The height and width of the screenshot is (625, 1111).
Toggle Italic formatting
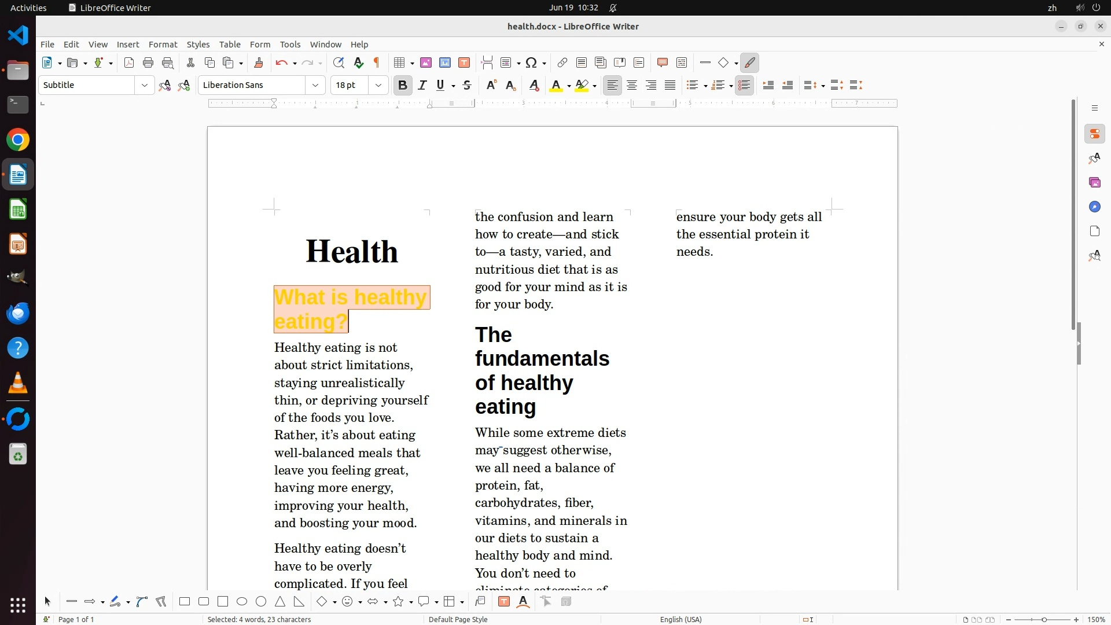(422, 86)
